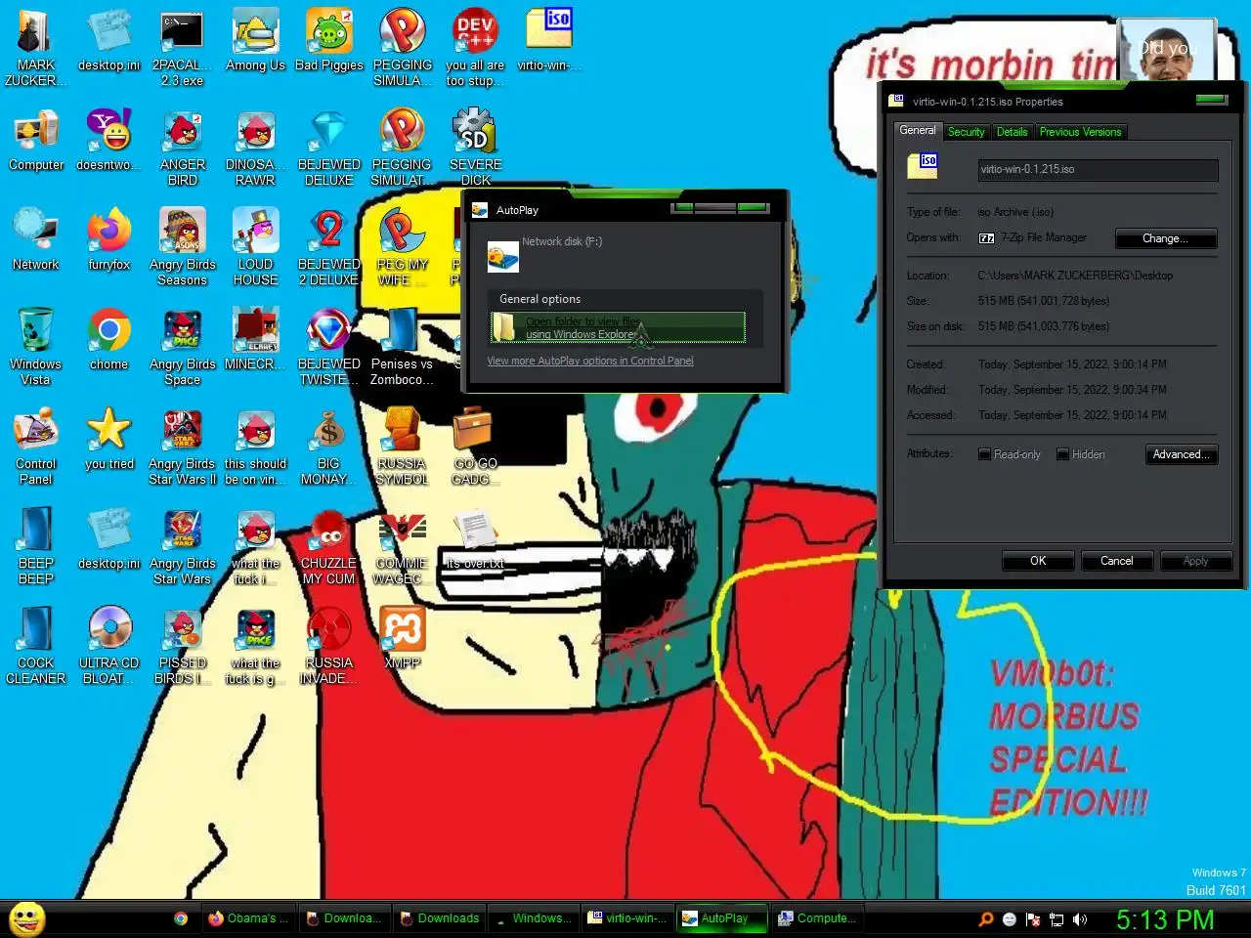
Task: Open the Windows Vista recycle bin icon
Action: click(36, 347)
